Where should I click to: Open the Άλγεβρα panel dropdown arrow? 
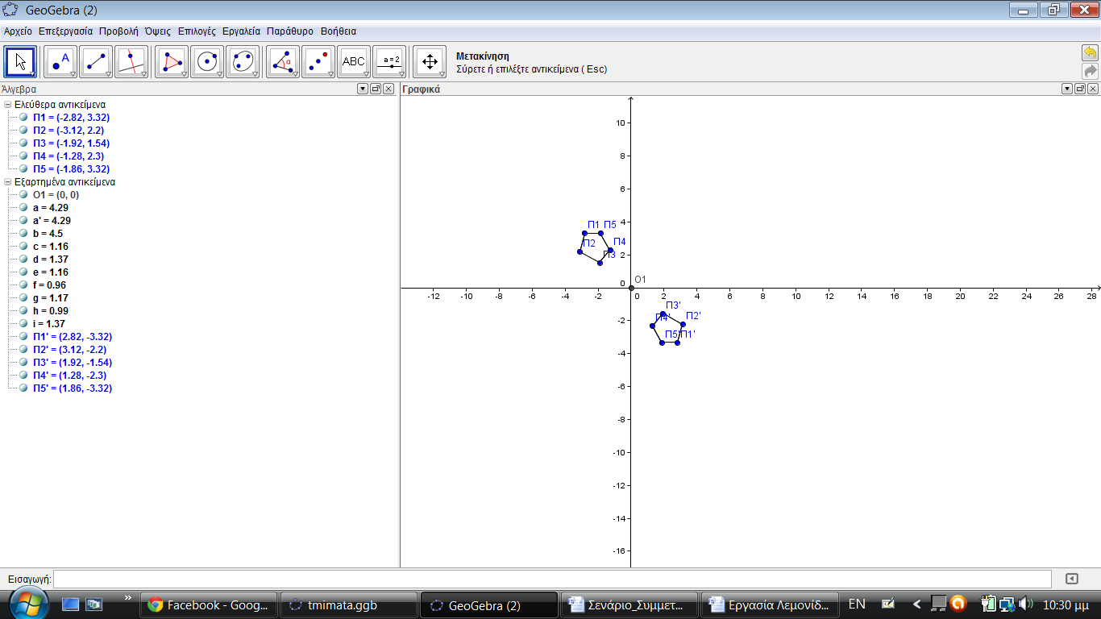click(363, 89)
